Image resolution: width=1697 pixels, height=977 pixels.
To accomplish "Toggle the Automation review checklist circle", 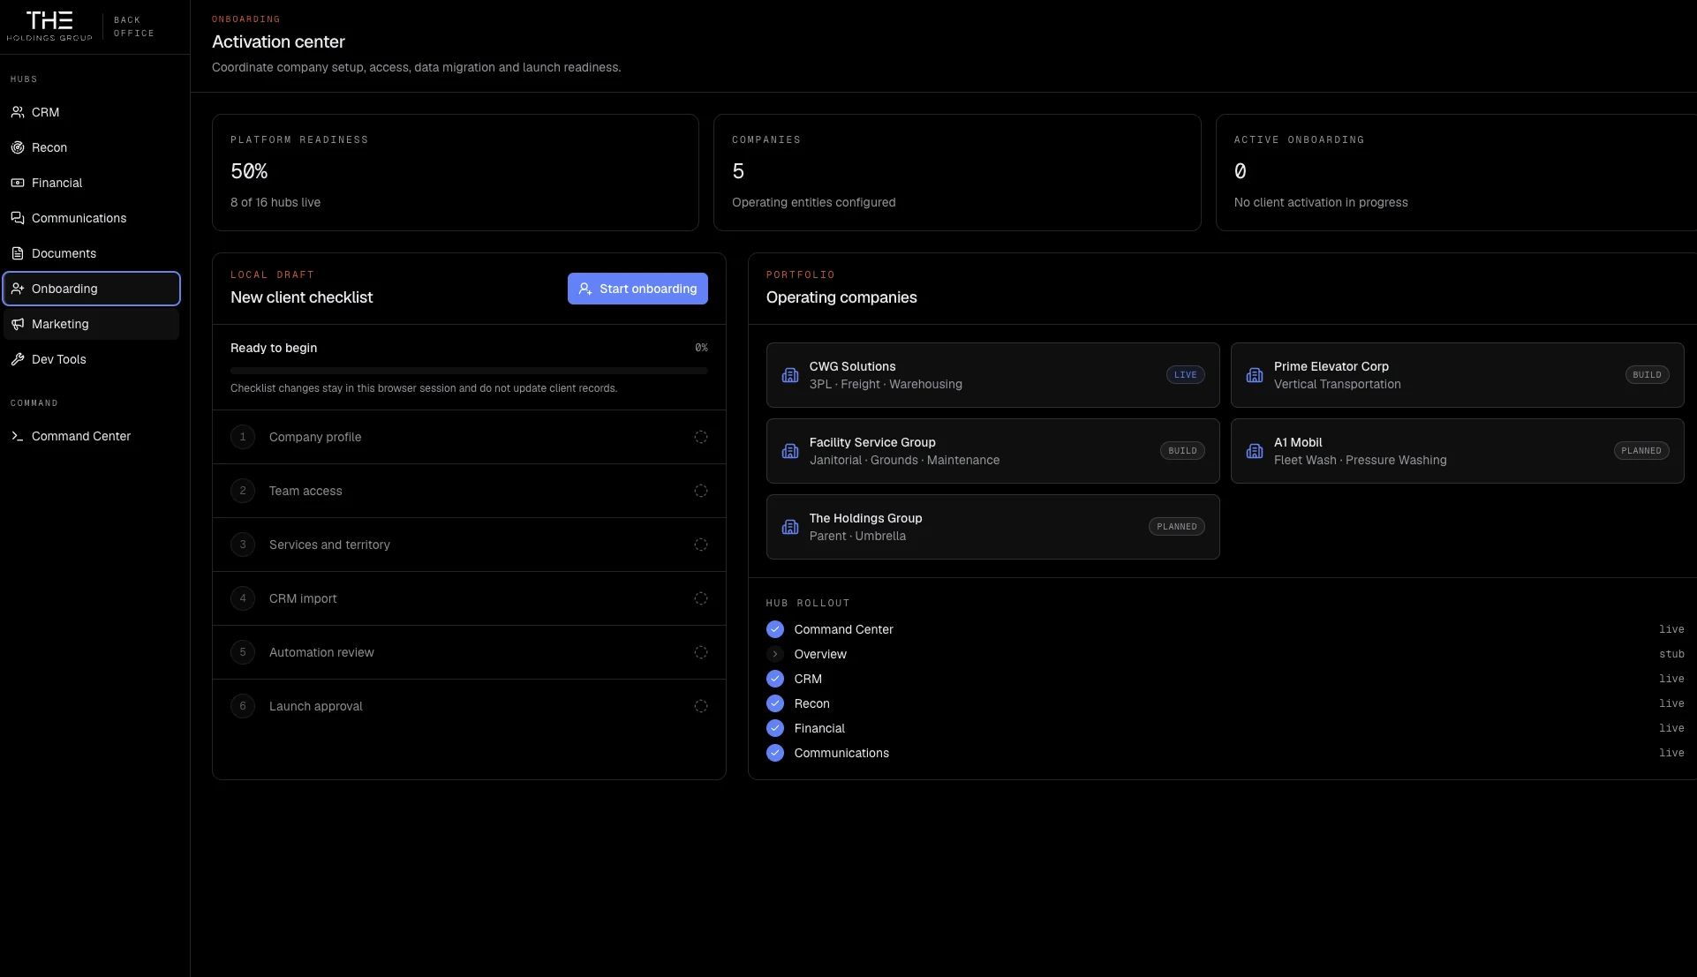I will pos(701,652).
